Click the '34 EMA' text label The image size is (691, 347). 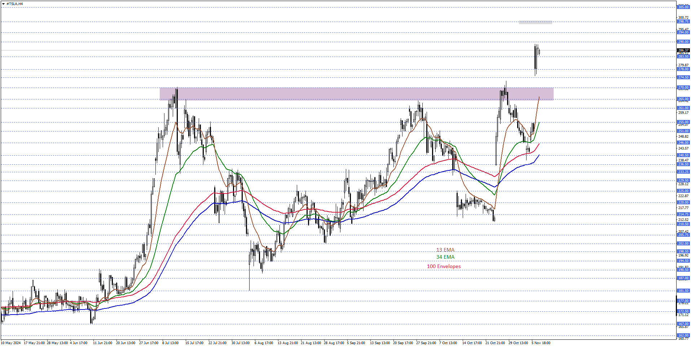[445, 257]
